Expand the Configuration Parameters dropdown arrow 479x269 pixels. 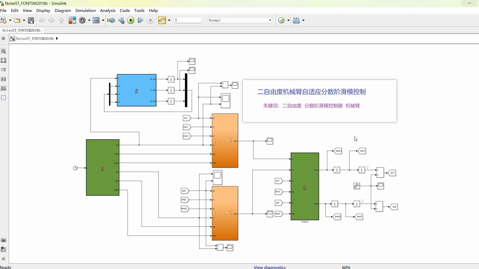(x=89, y=20)
